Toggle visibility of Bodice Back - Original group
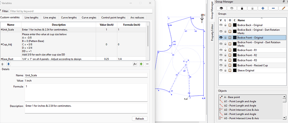Screen dimensions: 288x123 [221, 25]
